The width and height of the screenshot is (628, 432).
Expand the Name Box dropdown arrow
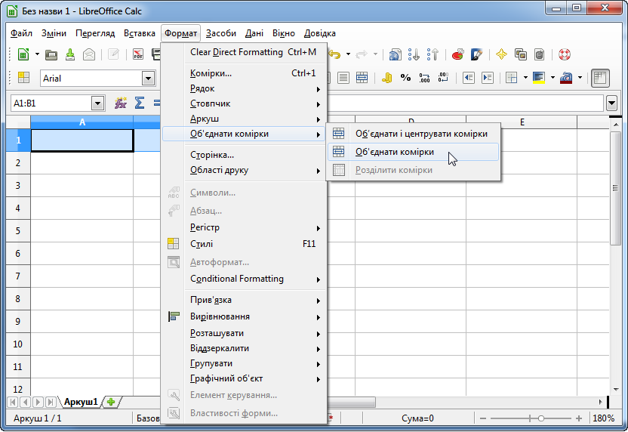[97, 103]
